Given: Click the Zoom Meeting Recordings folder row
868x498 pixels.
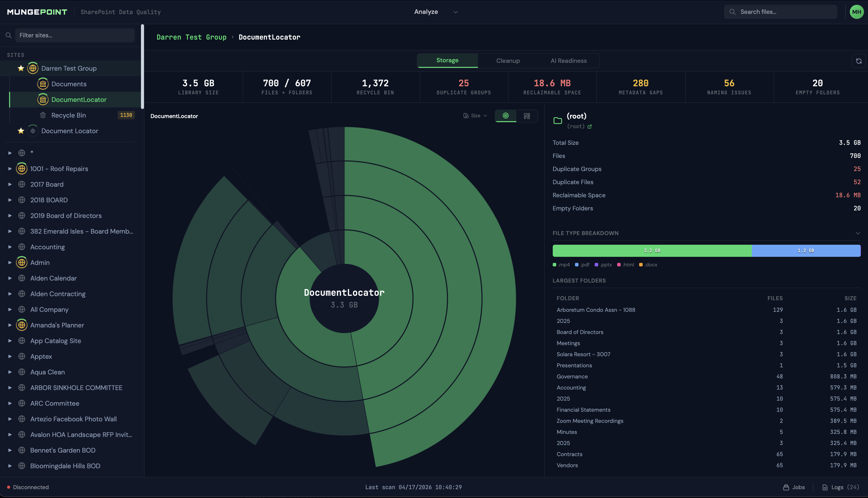Looking at the screenshot, I should coord(706,421).
